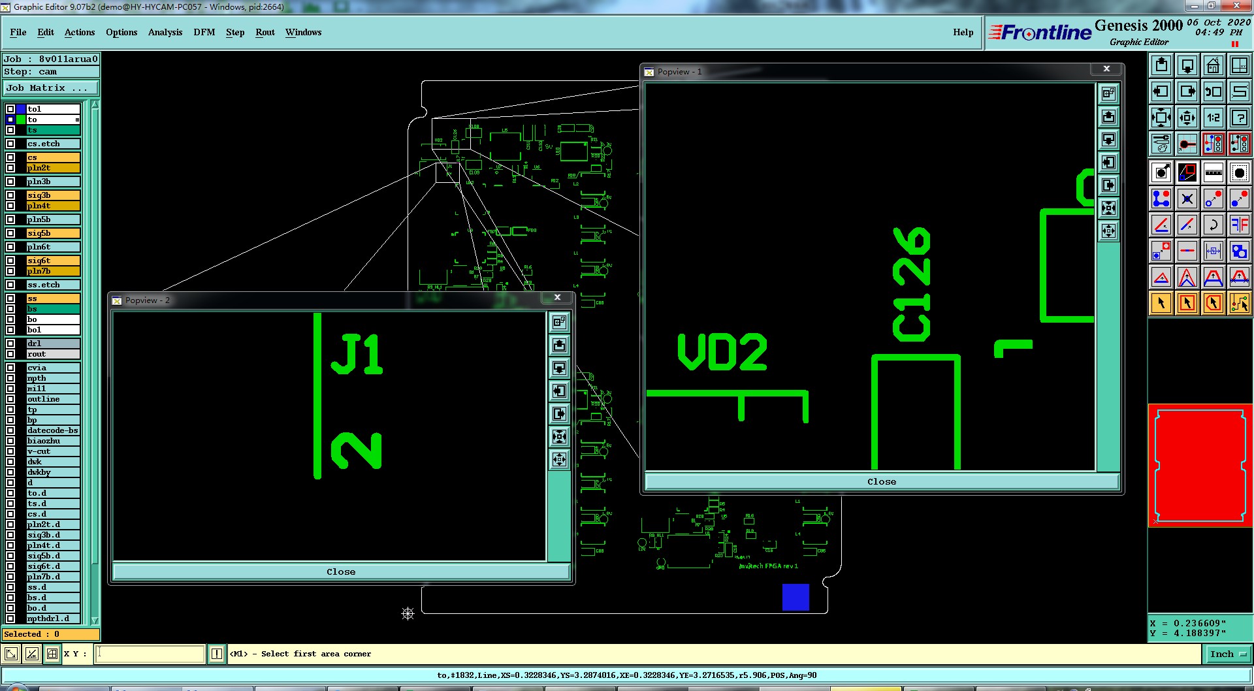Open the Job Matrix ... panel
The height and width of the screenshot is (691, 1254).
[51, 88]
